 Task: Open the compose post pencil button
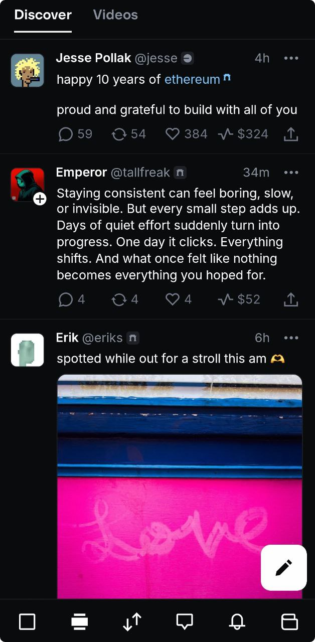[283, 567]
